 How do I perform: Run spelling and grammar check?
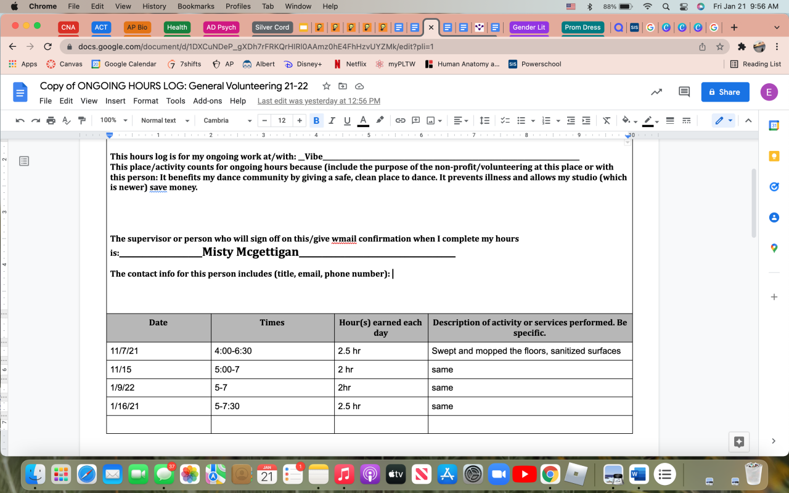tap(67, 120)
